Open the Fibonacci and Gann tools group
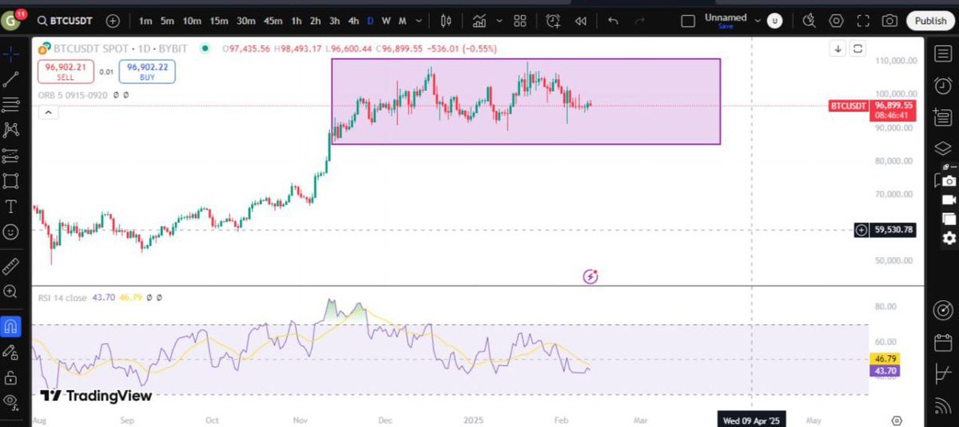Image resolution: width=959 pixels, height=427 pixels. [11, 105]
